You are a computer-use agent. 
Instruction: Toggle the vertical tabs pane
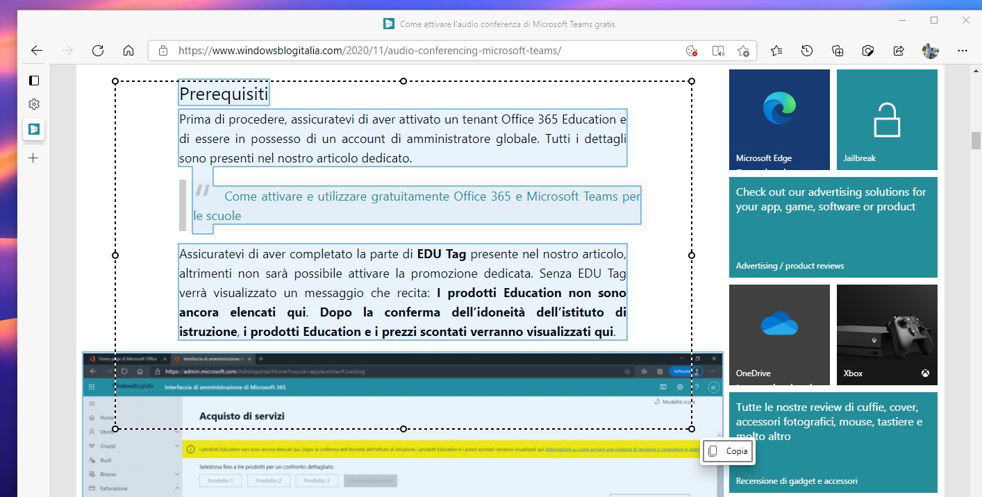[x=34, y=81]
